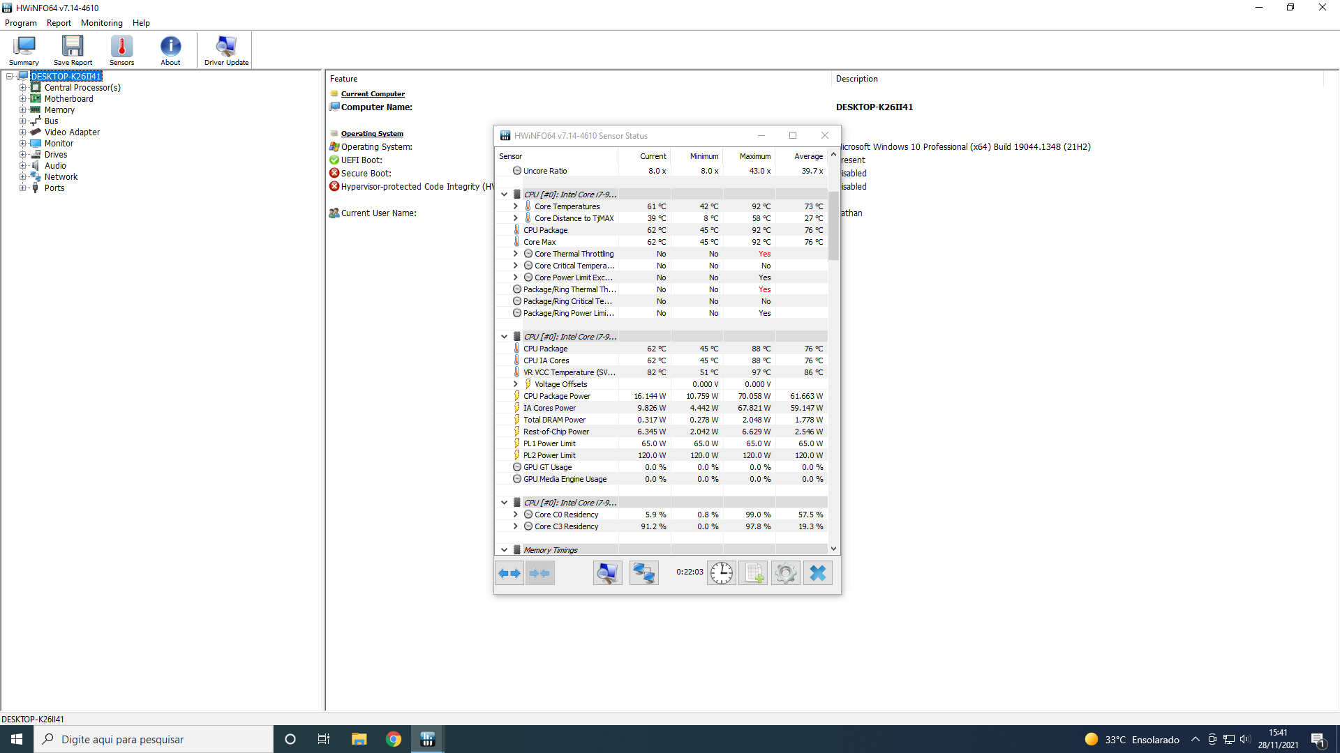Viewport: 1340px width, 753px height.
Task: Open File Explorer from the taskbar
Action: tap(359, 739)
